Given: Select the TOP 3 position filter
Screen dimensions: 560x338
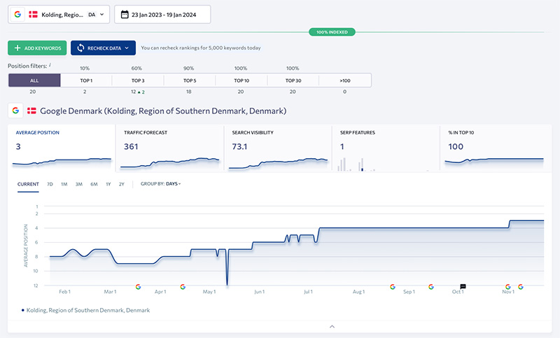Looking at the screenshot, I should click(x=138, y=80).
